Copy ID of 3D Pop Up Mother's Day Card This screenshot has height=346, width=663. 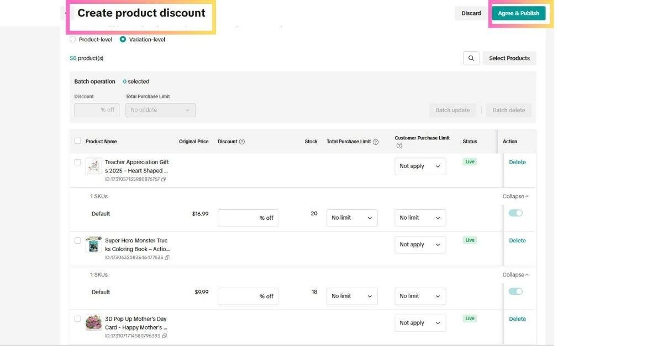pos(164,336)
